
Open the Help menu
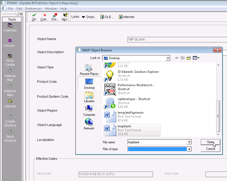[x=64, y=9]
